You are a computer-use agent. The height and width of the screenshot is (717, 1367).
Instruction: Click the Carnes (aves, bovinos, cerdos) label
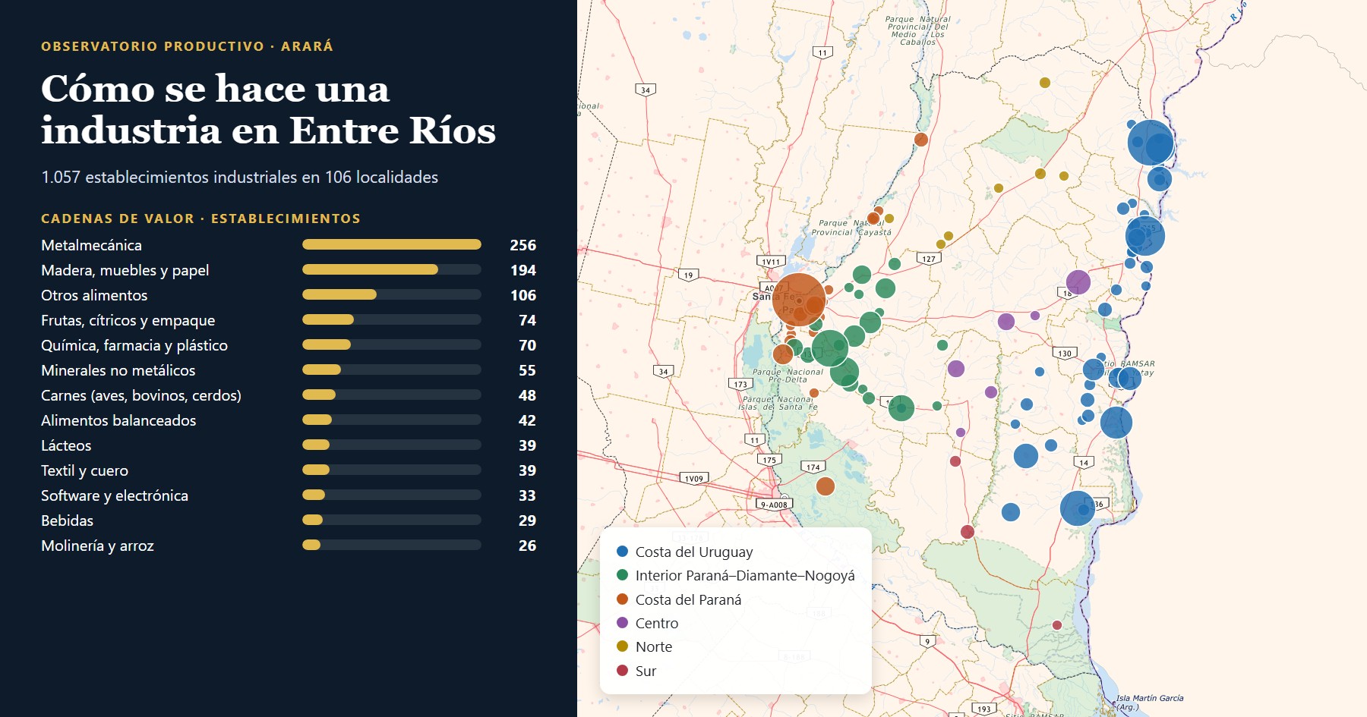point(141,395)
